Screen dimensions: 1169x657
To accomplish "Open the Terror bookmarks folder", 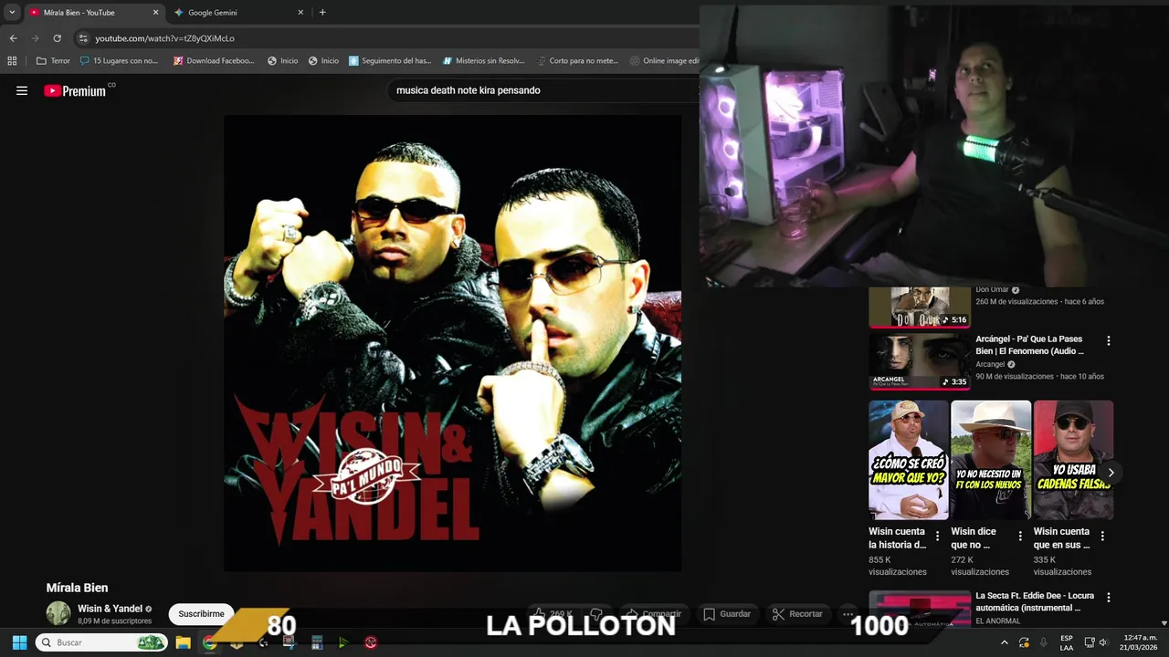I will click(x=53, y=61).
